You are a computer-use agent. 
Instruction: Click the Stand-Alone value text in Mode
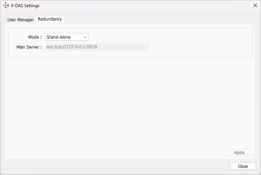[x=59, y=37]
